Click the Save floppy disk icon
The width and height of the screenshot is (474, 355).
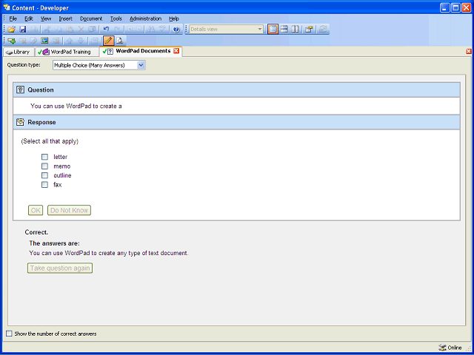click(23, 30)
